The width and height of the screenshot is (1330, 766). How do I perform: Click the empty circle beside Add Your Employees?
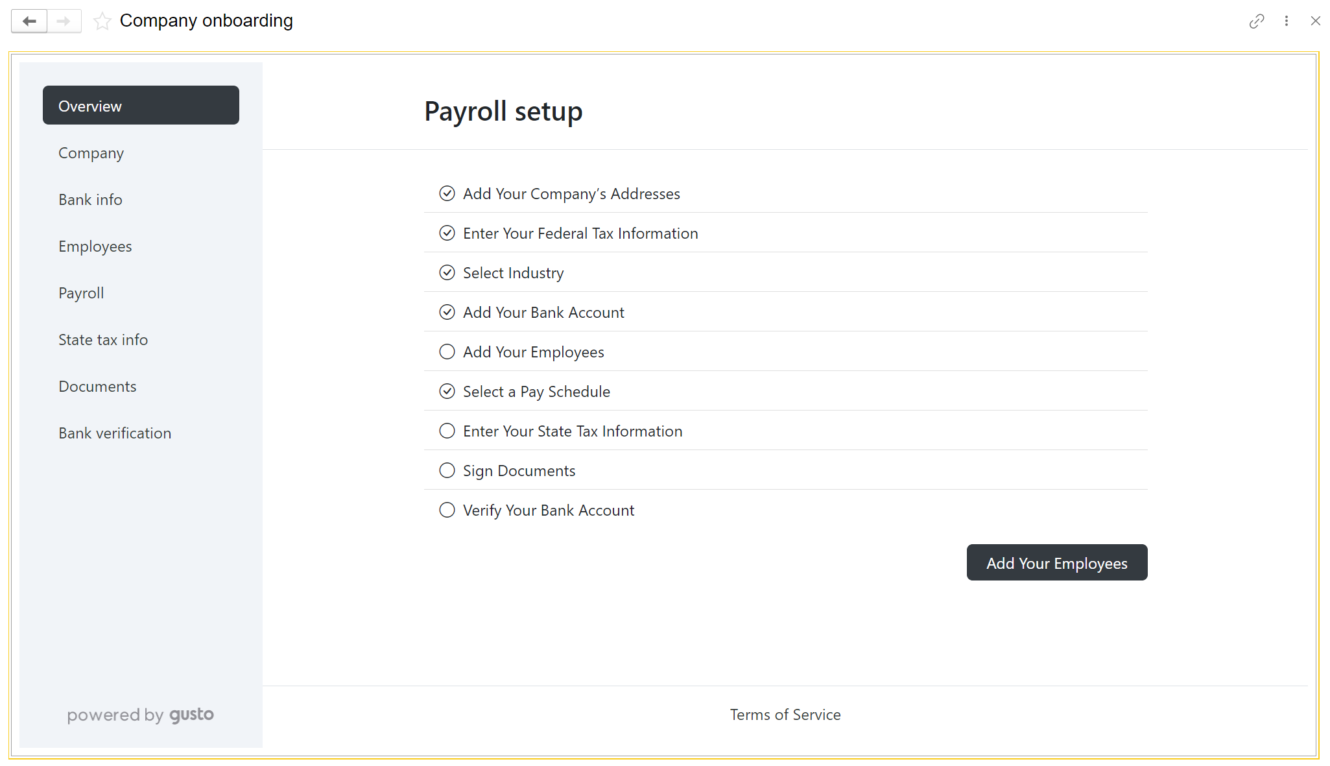pos(447,352)
